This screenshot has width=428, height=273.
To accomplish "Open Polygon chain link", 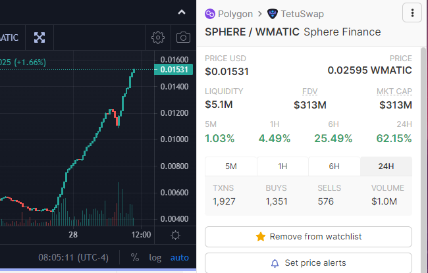I will [x=235, y=14].
